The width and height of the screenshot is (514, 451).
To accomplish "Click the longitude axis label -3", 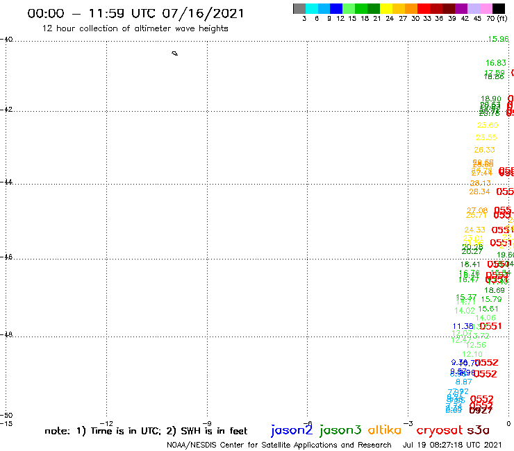I will click(408, 423).
